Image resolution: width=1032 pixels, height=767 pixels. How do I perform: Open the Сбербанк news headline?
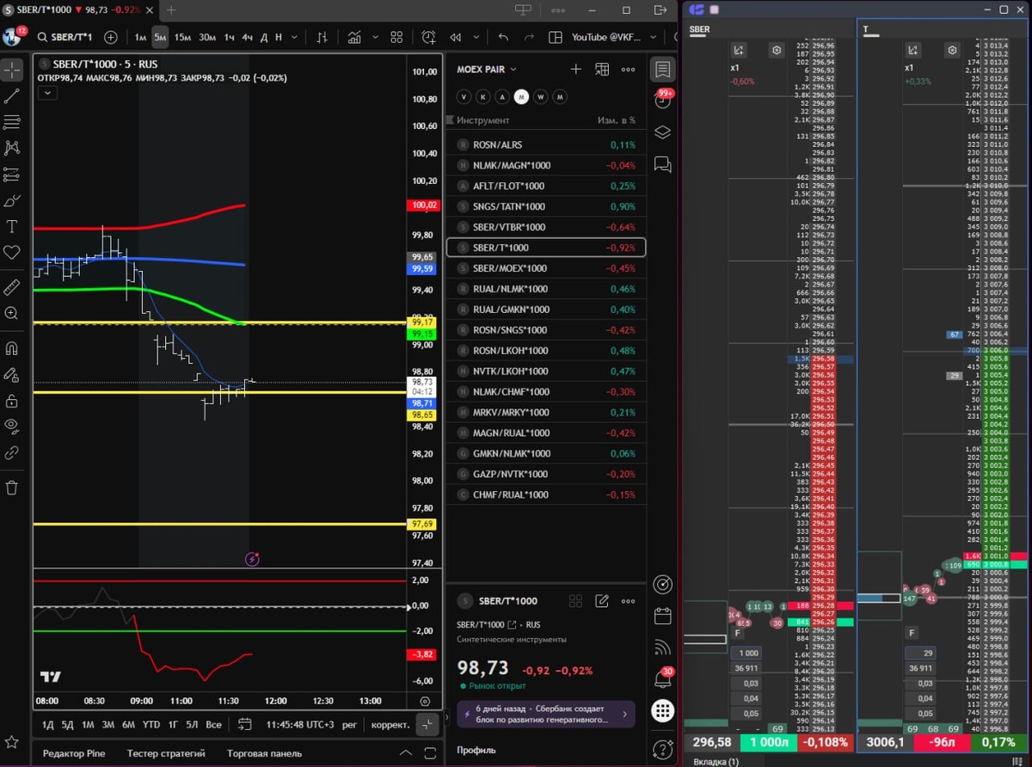pyautogui.click(x=546, y=713)
